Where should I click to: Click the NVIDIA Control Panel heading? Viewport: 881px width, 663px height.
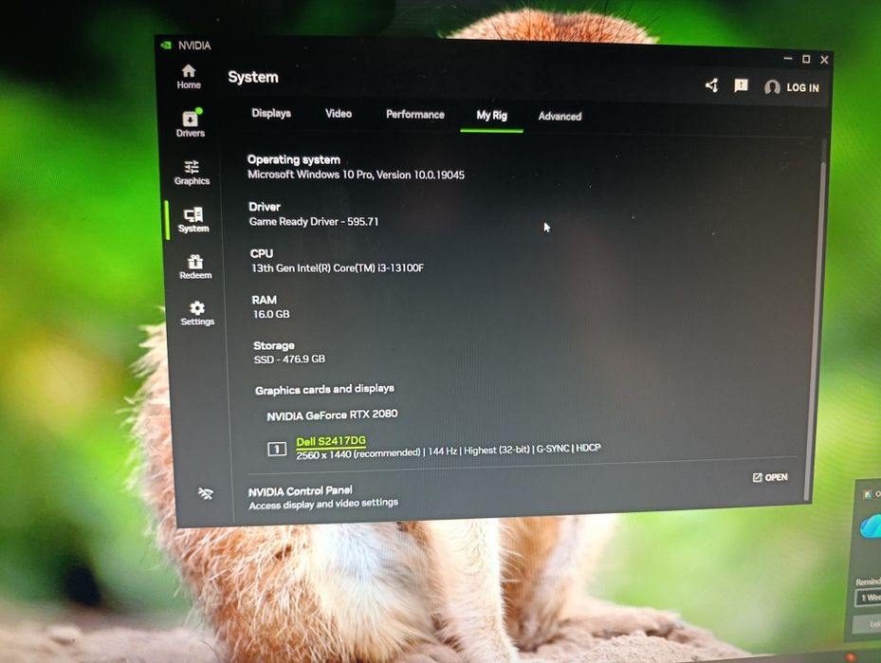[301, 491]
